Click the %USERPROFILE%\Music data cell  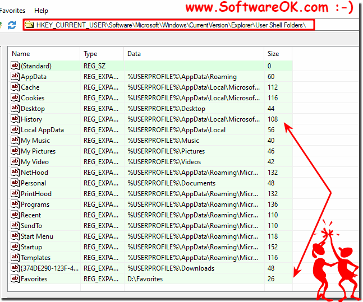(163, 141)
